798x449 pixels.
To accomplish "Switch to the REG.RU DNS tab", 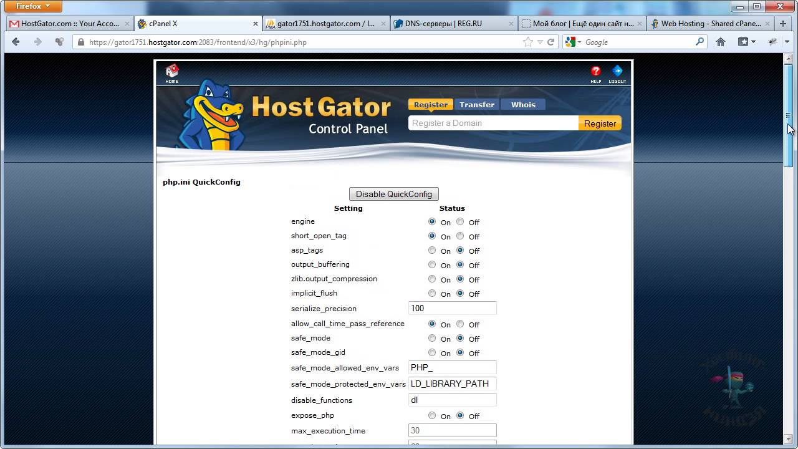I will pos(454,24).
